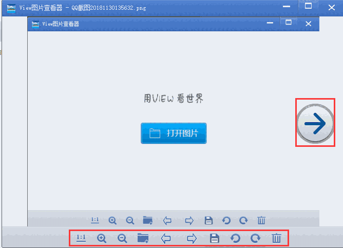Maximize the inner View图片查看器 window
Image resolution: width=343 pixels, height=248 pixels.
(288, 22)
